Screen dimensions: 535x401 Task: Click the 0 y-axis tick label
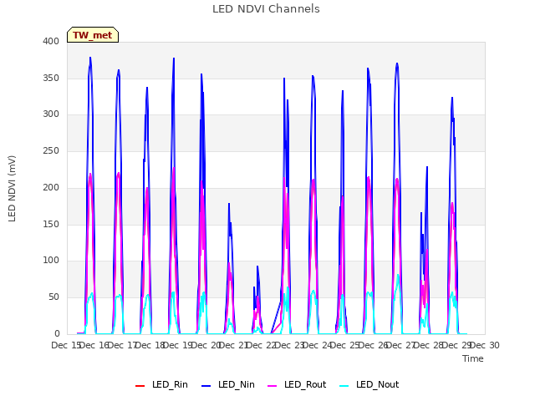point(57,333)
